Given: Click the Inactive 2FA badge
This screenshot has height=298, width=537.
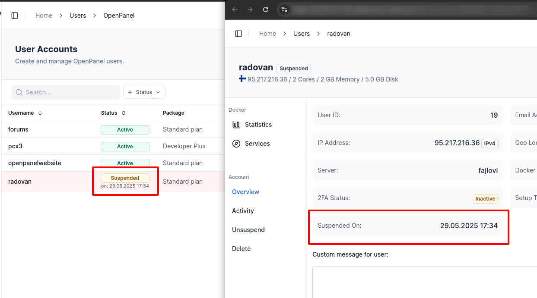Looking at the screenshot, I should [485, 199].
